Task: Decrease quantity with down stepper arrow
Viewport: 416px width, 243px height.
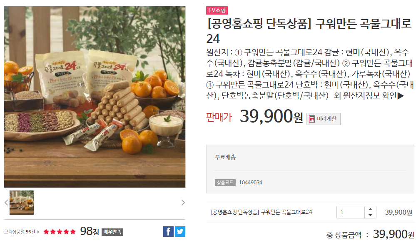Action: 370,215
